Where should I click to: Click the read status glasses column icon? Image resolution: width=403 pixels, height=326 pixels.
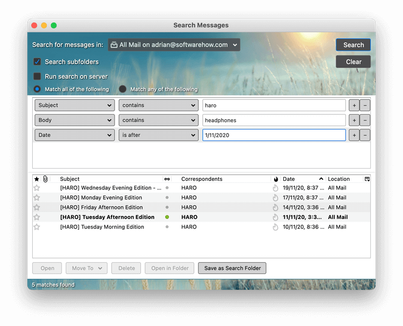pos(167,179)
